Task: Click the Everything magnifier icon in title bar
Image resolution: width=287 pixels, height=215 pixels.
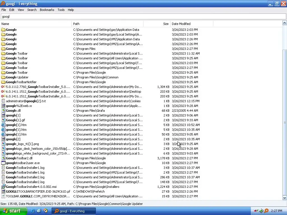Action: tap(3, 3)
